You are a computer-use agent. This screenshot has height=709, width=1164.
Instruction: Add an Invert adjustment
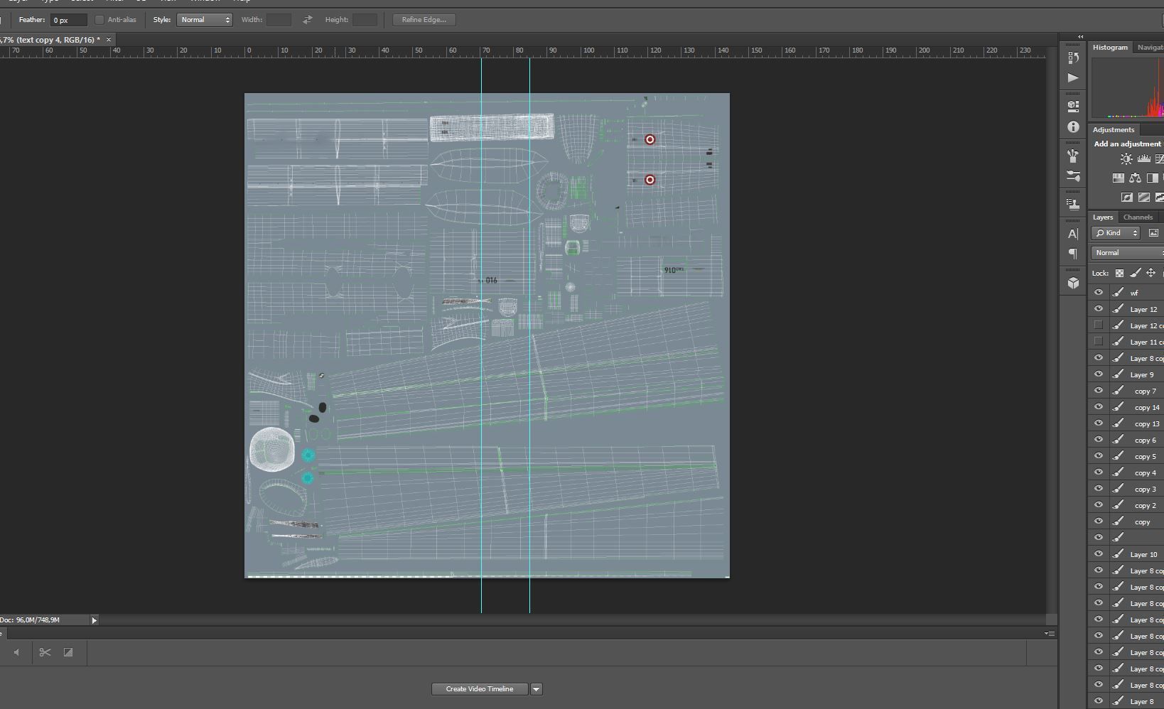1126,197
